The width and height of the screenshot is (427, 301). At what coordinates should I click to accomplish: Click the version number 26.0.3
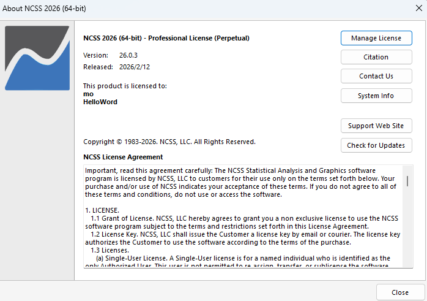click(x=128, y=55)
